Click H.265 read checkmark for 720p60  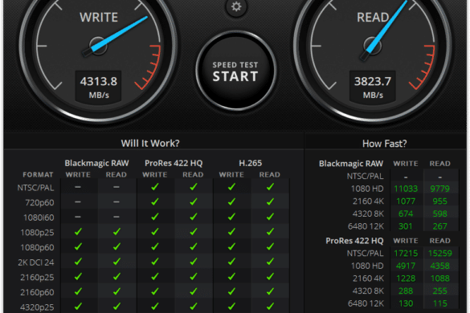point(270,202)
